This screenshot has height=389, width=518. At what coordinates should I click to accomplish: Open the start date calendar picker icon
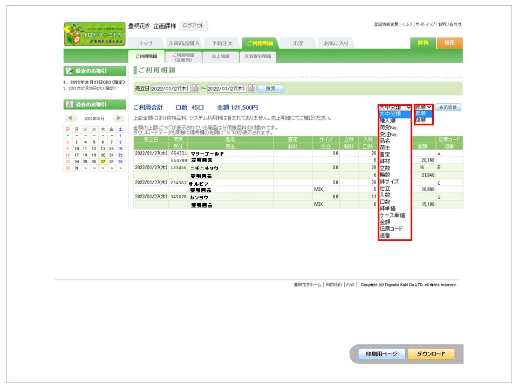click(x=196, y=89)
